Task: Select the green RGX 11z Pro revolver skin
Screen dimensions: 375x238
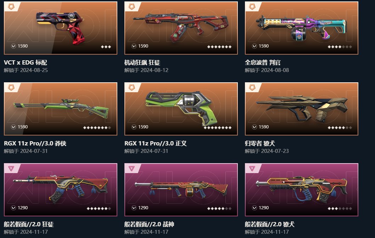Action: (181, 109)
